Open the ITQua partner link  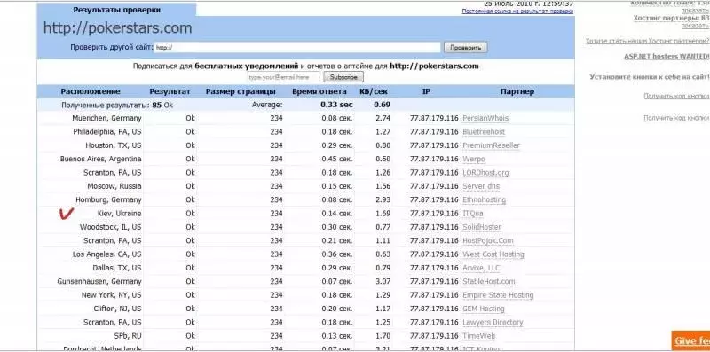coord(473,214)
